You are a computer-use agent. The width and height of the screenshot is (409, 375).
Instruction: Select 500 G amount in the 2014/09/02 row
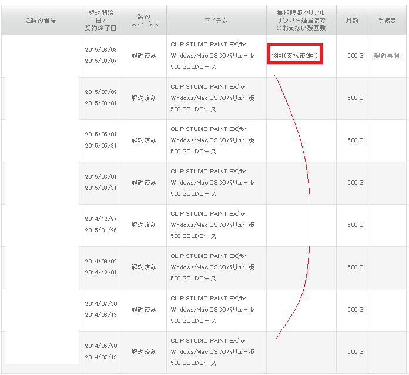point(356,267)
